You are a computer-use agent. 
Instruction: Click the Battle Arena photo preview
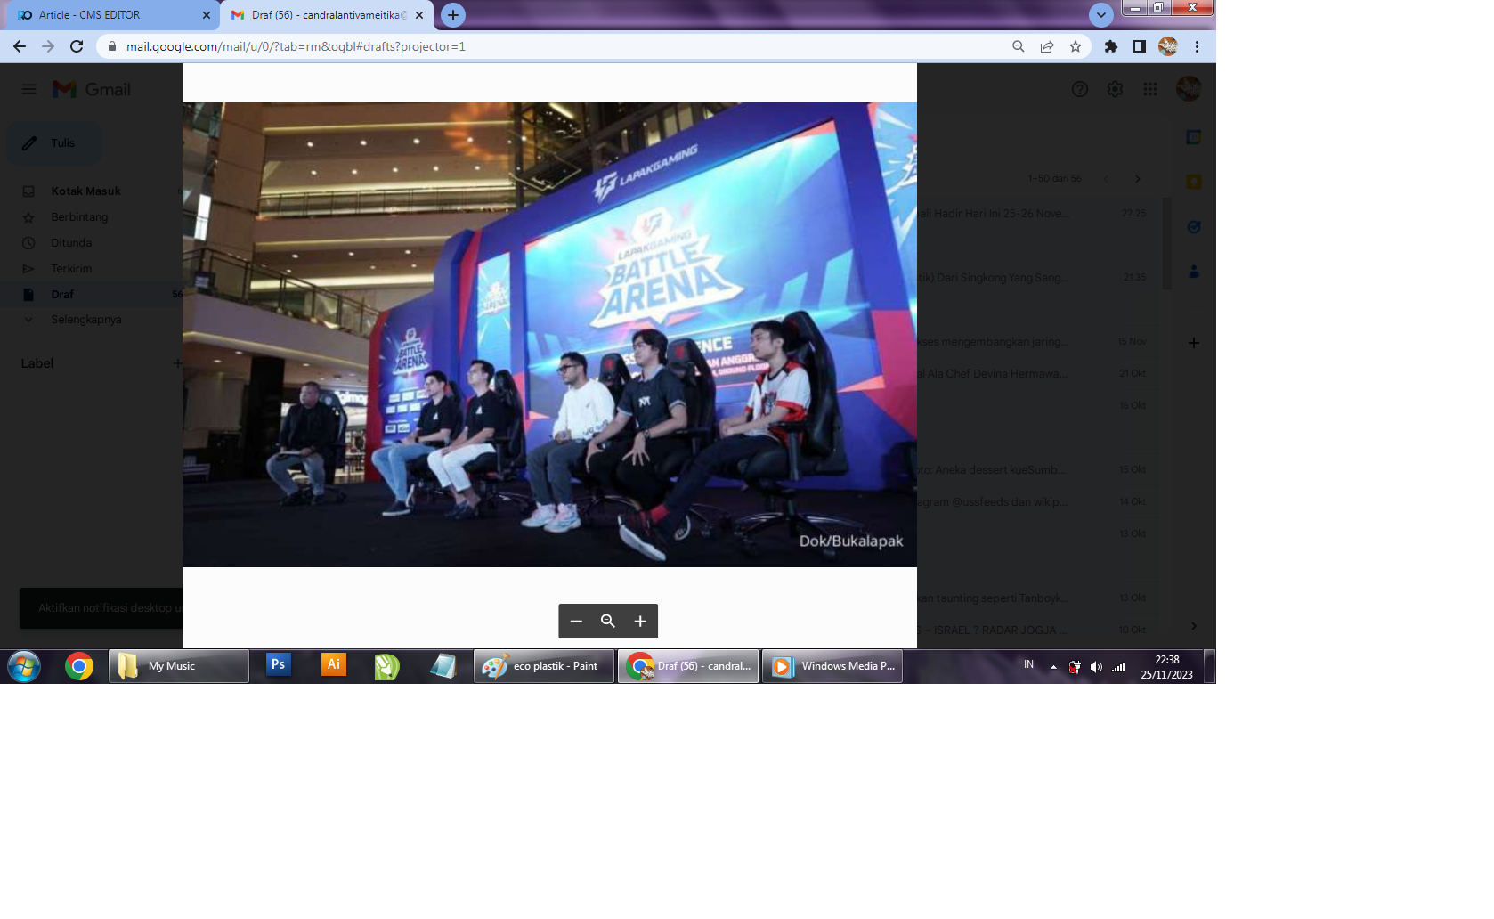pyautogui.click(x=549, y=335)
